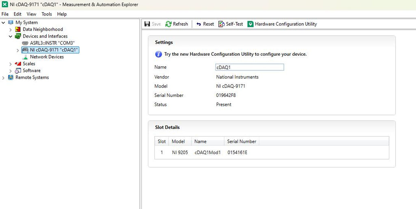Screen dimensions: 416x209
Task: Click the Self-Test checklist icon
Action: (221, 24)
